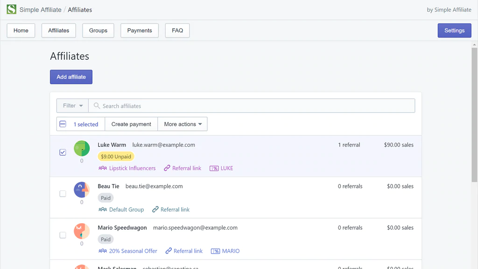Expand the More actions dropdown

pyautogui.click(x=183, y=124)
